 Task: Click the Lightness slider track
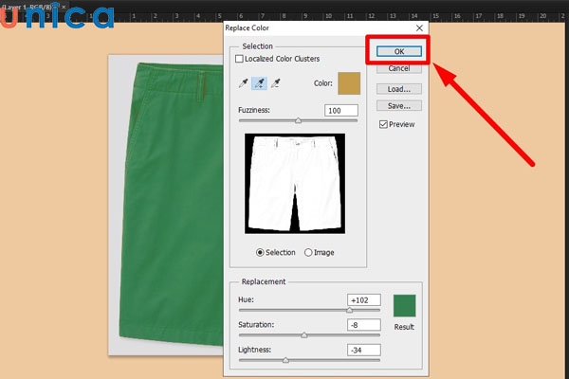coord(308,360)
